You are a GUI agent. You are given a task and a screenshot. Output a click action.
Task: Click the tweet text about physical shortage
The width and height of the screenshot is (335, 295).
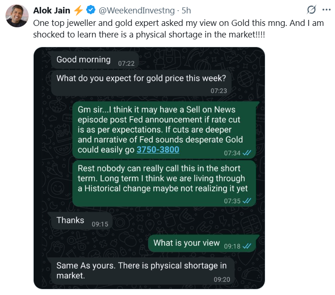[179, 29]
